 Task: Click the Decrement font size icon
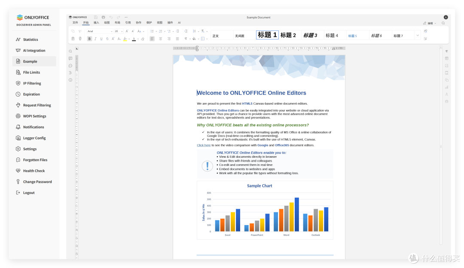pyautogui.click(x=133, y=31)
